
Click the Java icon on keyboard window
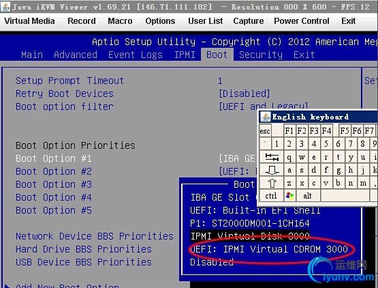coord(266,117)
